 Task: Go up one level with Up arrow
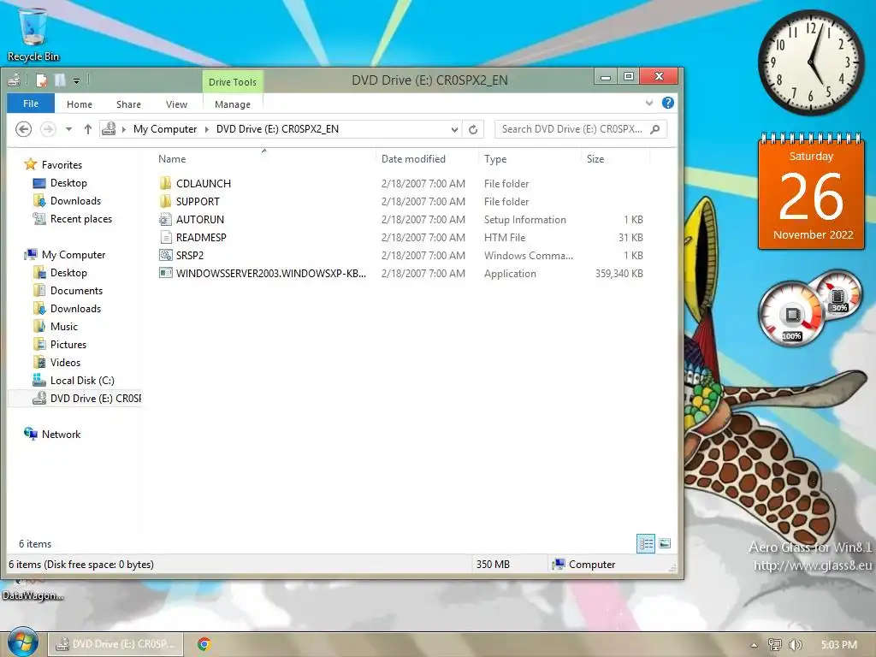[x=88, y=129]
